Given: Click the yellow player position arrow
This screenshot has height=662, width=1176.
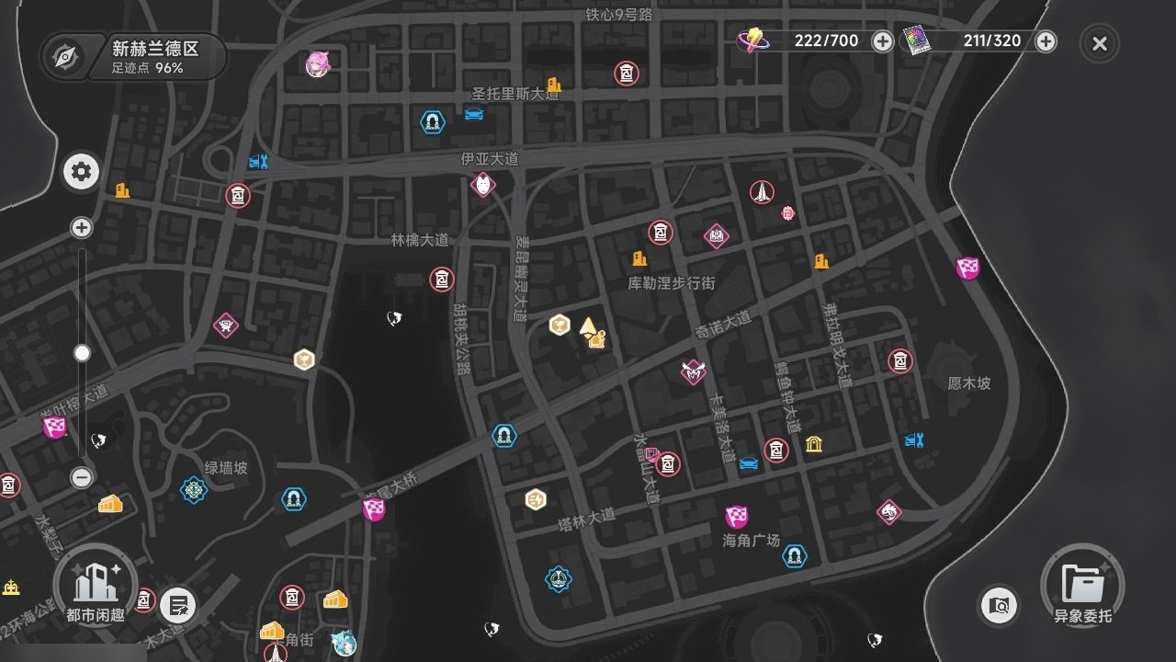Looking at the screenshot, I should coord(588,327).
